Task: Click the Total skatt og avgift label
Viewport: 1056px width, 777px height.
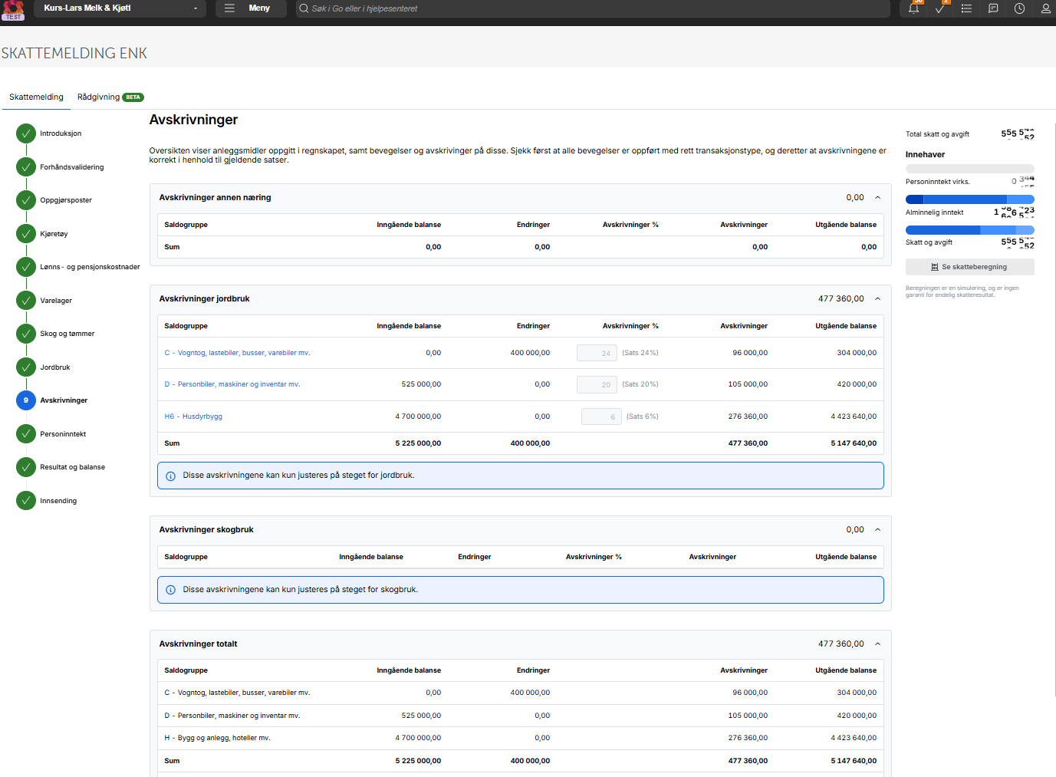Action: pos(937,134)
